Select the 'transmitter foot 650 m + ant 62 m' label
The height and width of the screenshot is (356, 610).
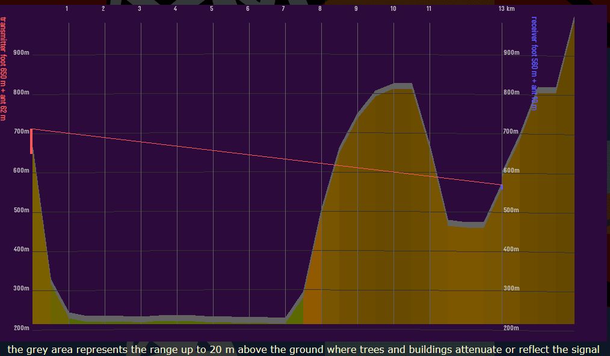pos(3,69)
